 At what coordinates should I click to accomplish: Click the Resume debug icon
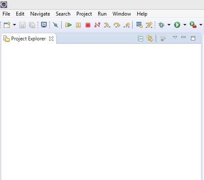68,25
